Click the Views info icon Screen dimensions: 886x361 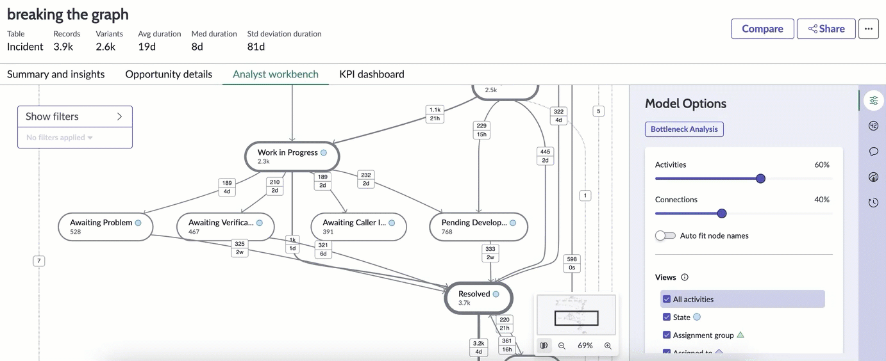685,277
